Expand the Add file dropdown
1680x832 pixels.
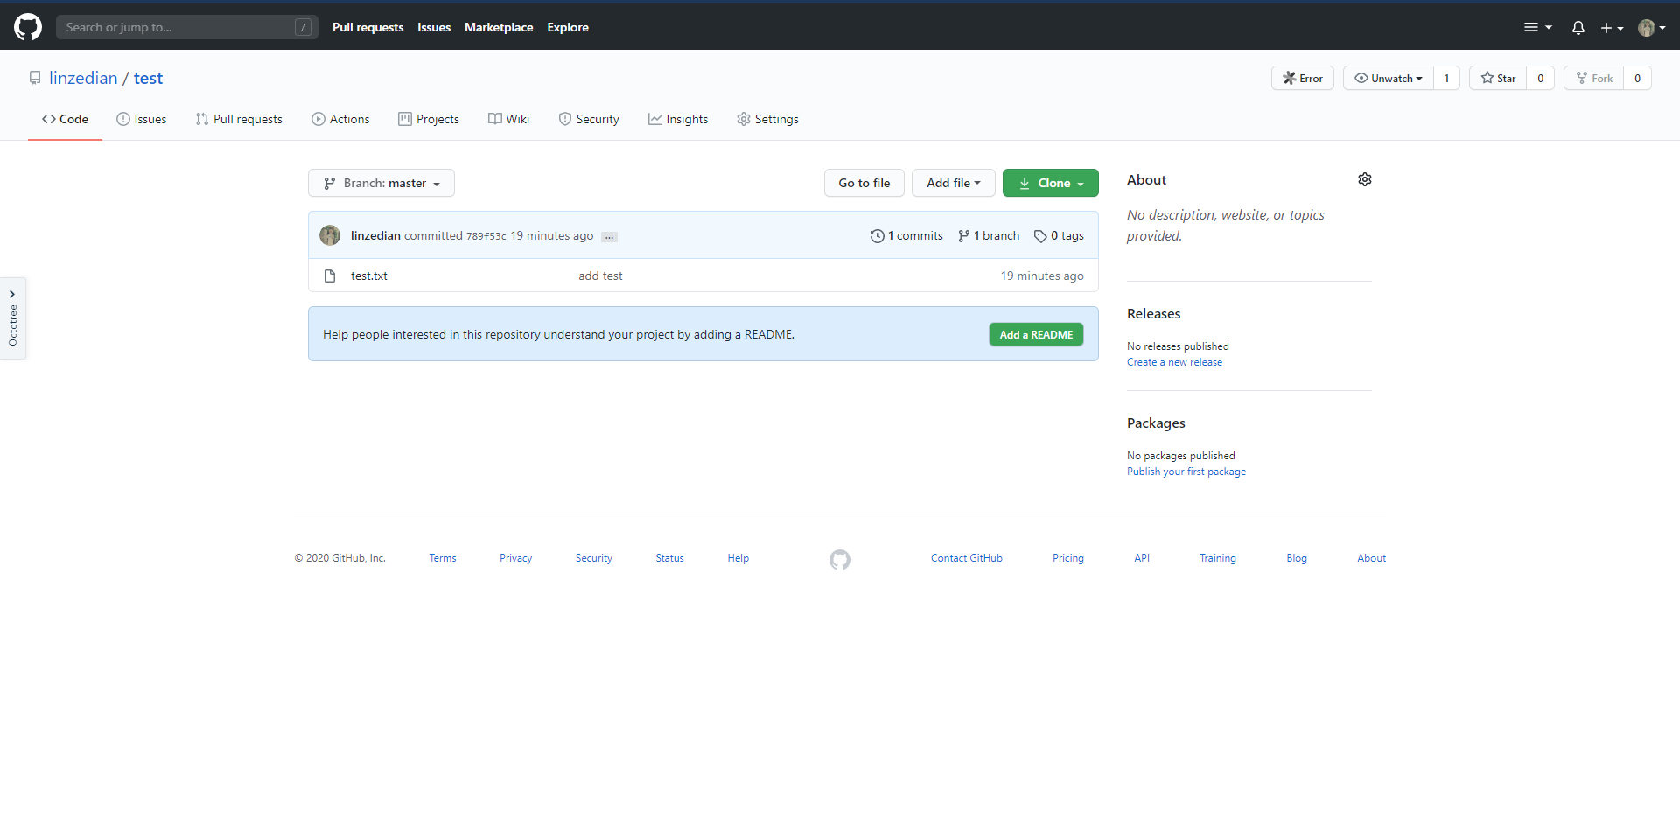(954, 183)
